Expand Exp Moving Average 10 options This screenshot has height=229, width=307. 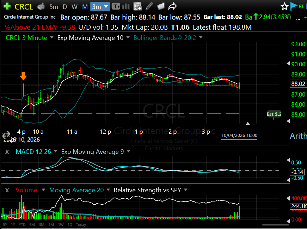127,38
